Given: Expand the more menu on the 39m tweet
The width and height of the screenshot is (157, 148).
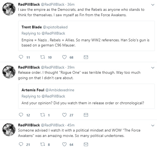Looking at the screenshot, I should coord(153,68).
